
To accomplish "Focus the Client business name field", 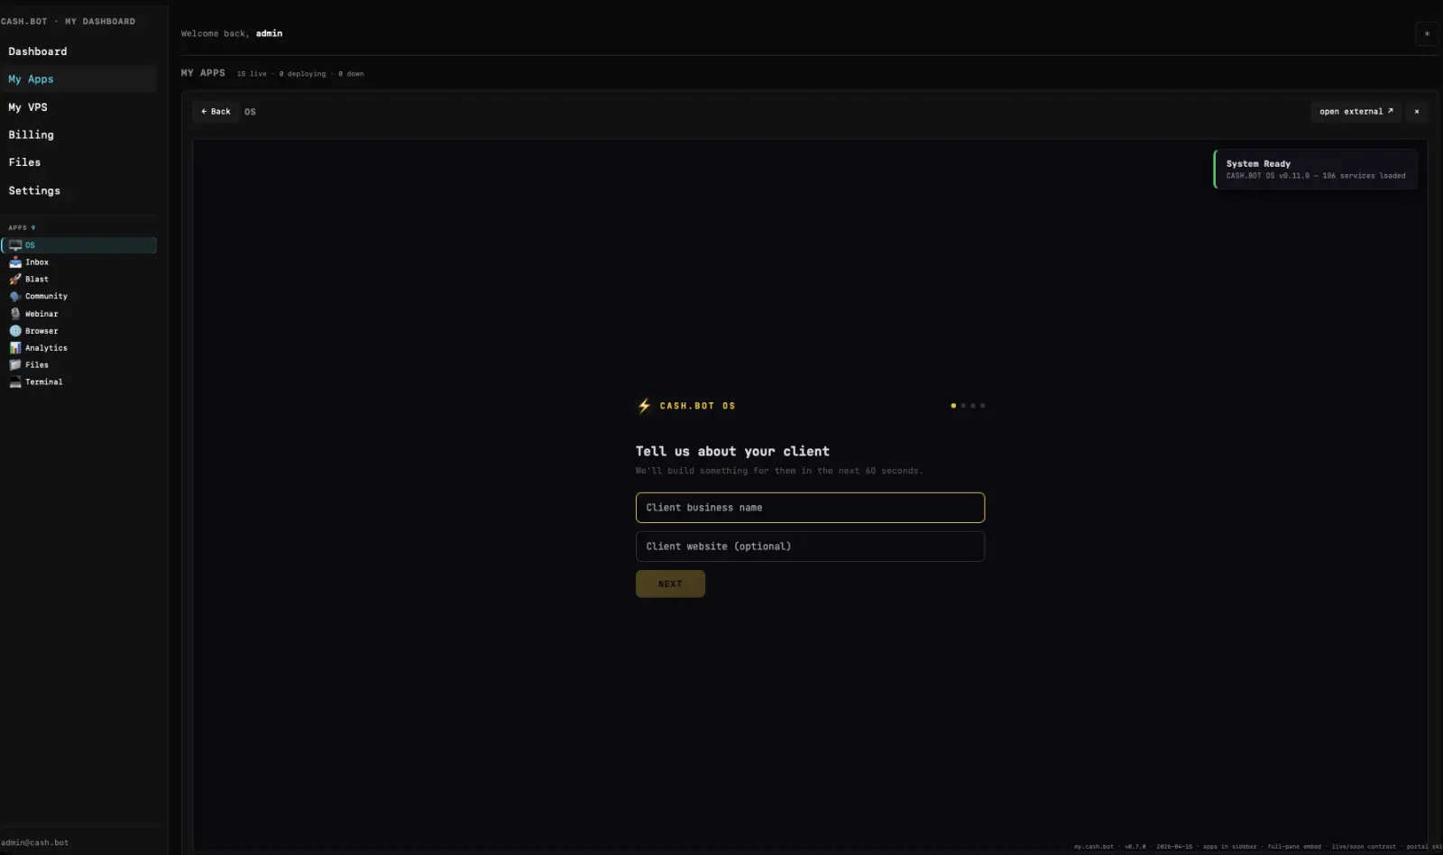I will point(809,508).
